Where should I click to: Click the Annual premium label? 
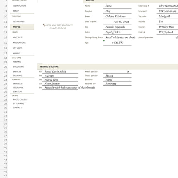[146, 37]
